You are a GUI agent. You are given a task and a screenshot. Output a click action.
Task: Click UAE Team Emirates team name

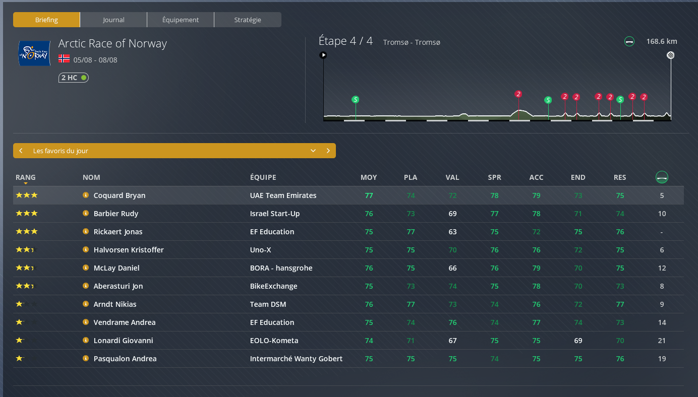click(283, 195)
